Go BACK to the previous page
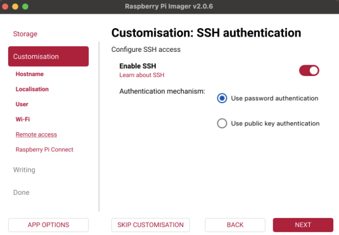The image size is (339, 235). [235, 225]
